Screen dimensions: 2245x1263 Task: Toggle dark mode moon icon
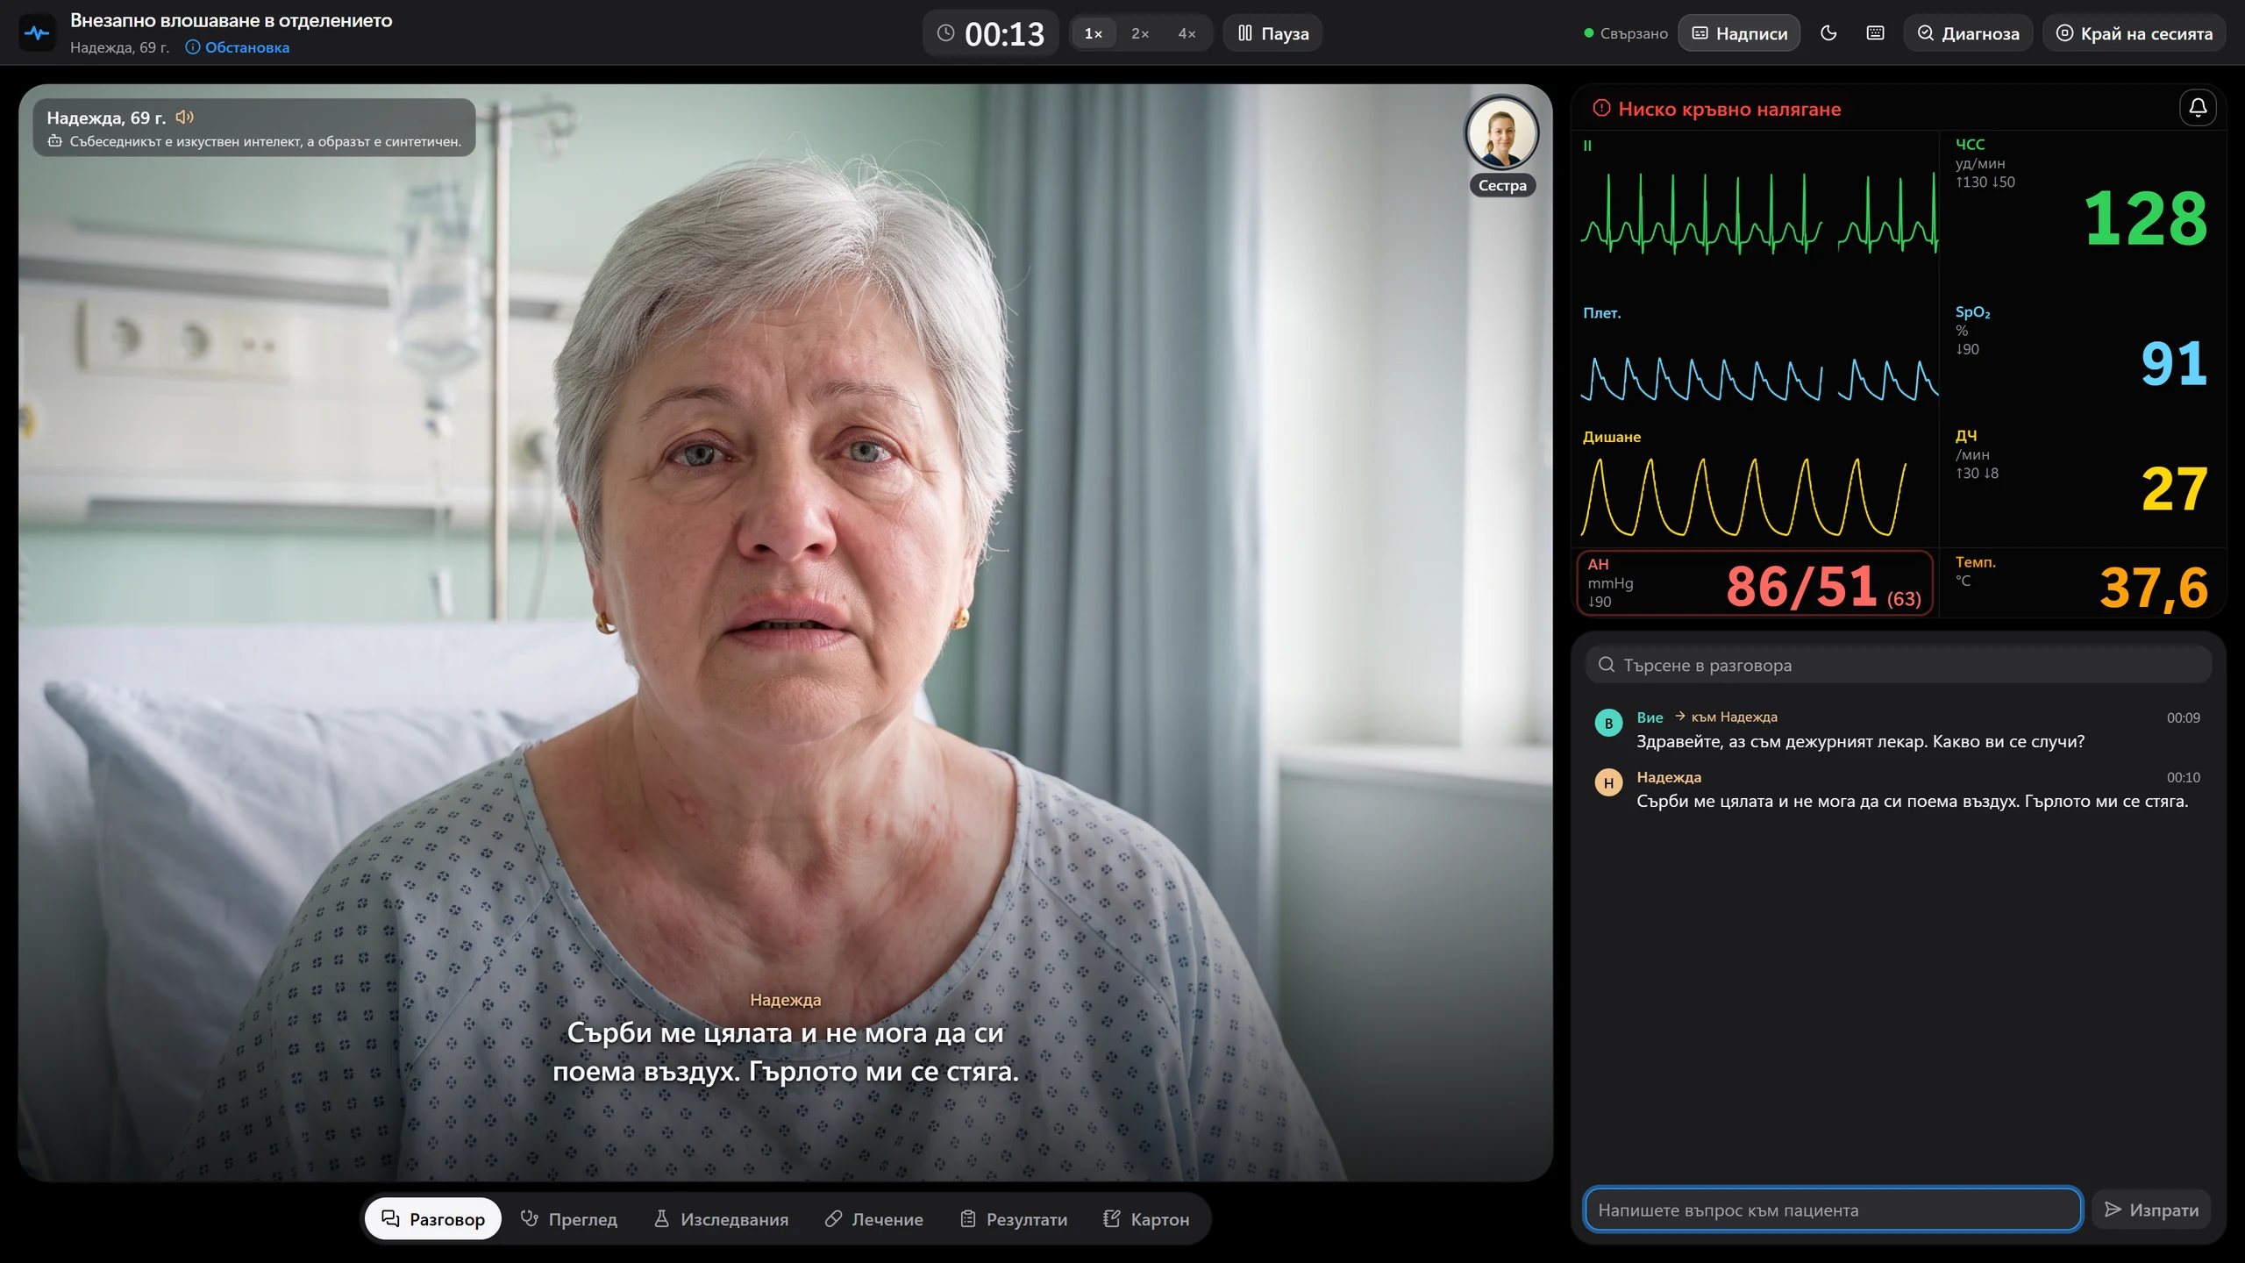1828,33
